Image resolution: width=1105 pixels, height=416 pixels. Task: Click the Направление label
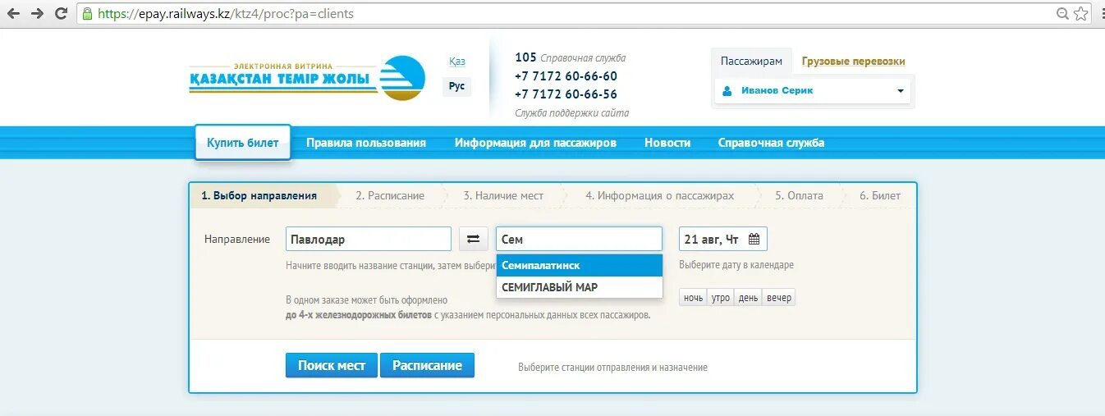[x=237, y=240]
